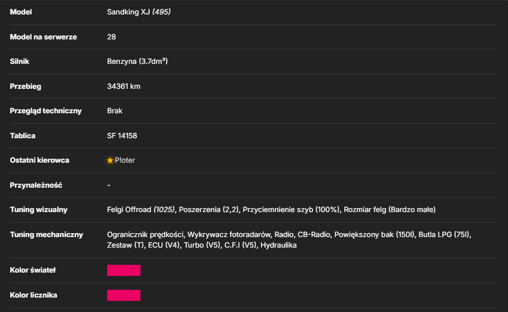
Task: Click the mileage value 34361 km
Action: 123,86
